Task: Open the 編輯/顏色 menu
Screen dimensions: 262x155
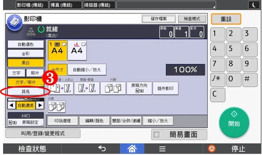Action: coord(94,121)
